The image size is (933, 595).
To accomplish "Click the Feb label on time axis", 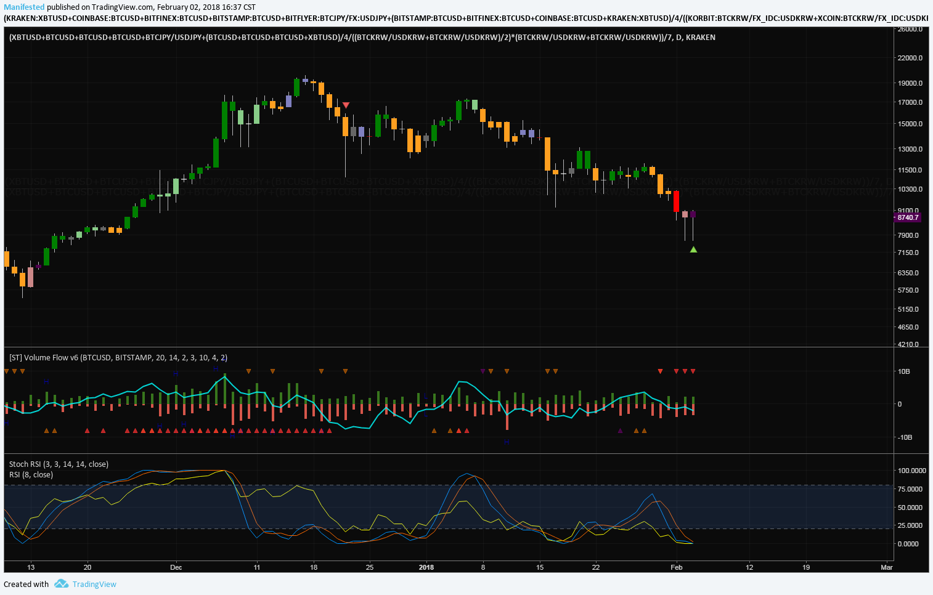I will click(x=677, y=567).
